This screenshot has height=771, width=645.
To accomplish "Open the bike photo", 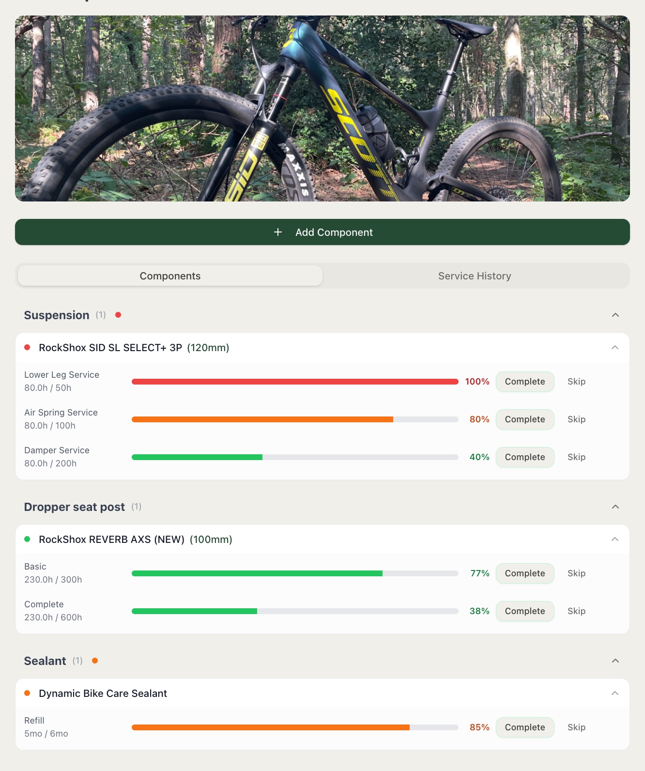I will click(322, 108).
